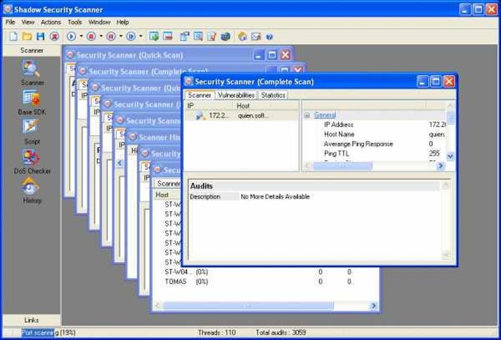The width and height of the screenshot is (501, 340).
Task: Select the 172.2 host row in the IP list
Action: [242, 115]
